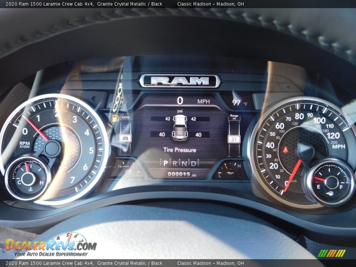Select the P gear indicator
This screenshot has height=267, width=356.
(165, 163)
